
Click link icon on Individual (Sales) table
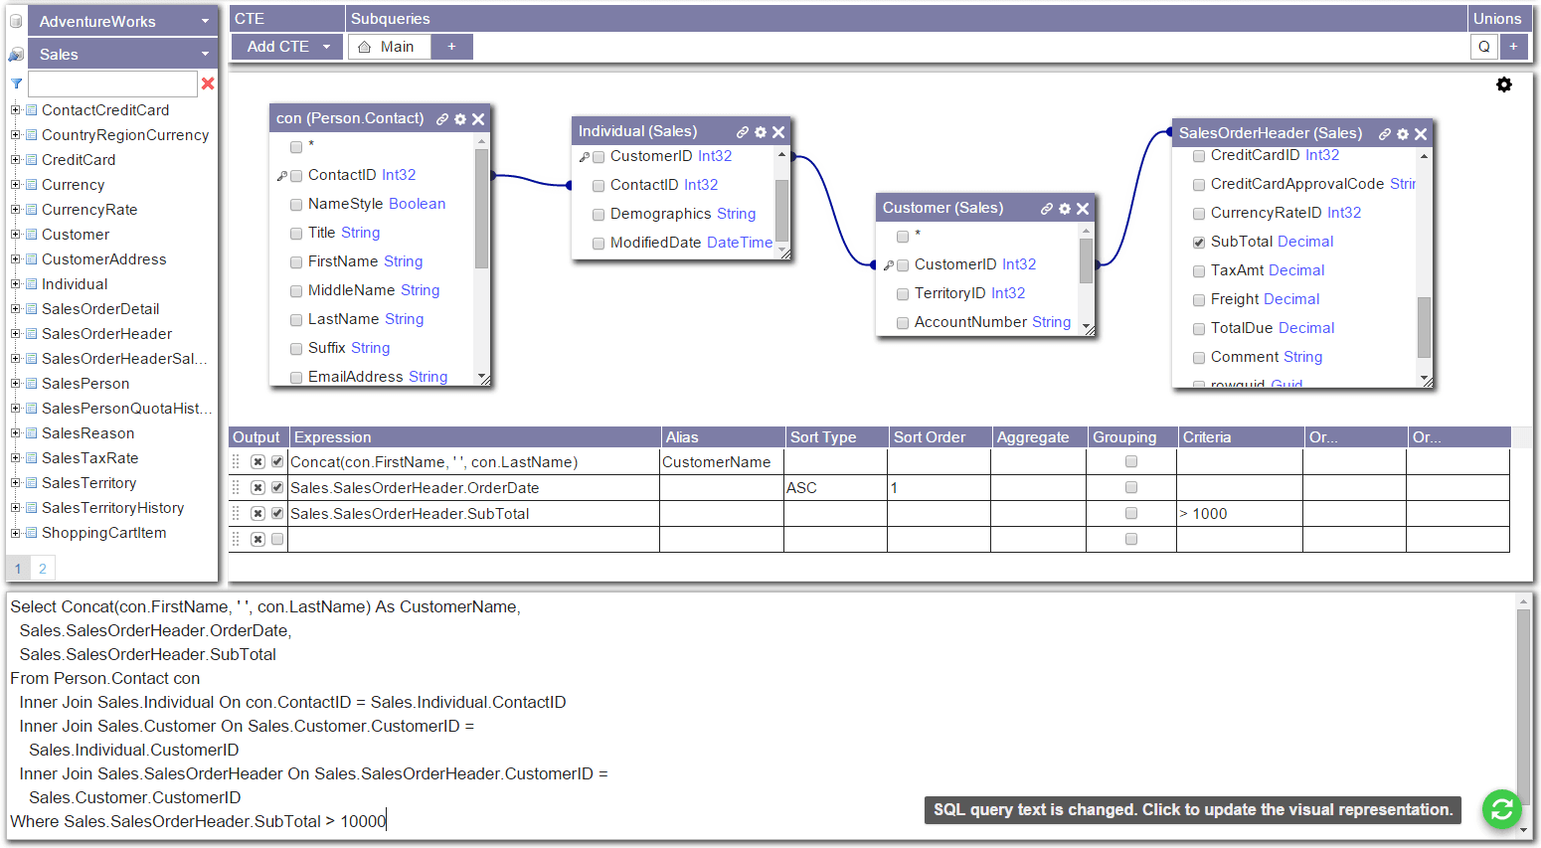coord(743,132)
